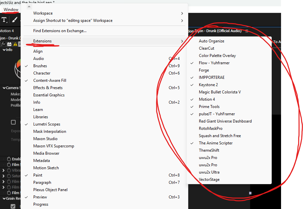Toggle IMPPORTERAE extension
This screenshot has width=303, height=209.
pyautogui.click(x=229, y=78)
